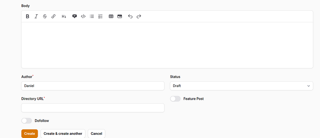The image size is (320, 138).
Task: Click the orange Create button
Action: point(29,134)
